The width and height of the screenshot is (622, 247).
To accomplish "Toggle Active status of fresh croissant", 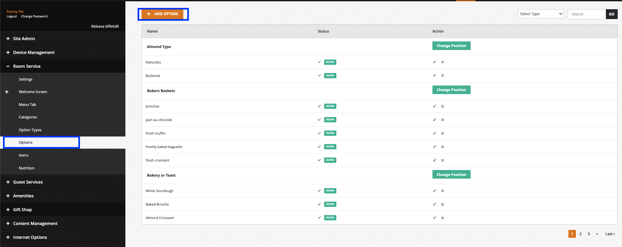I will 330,160.
